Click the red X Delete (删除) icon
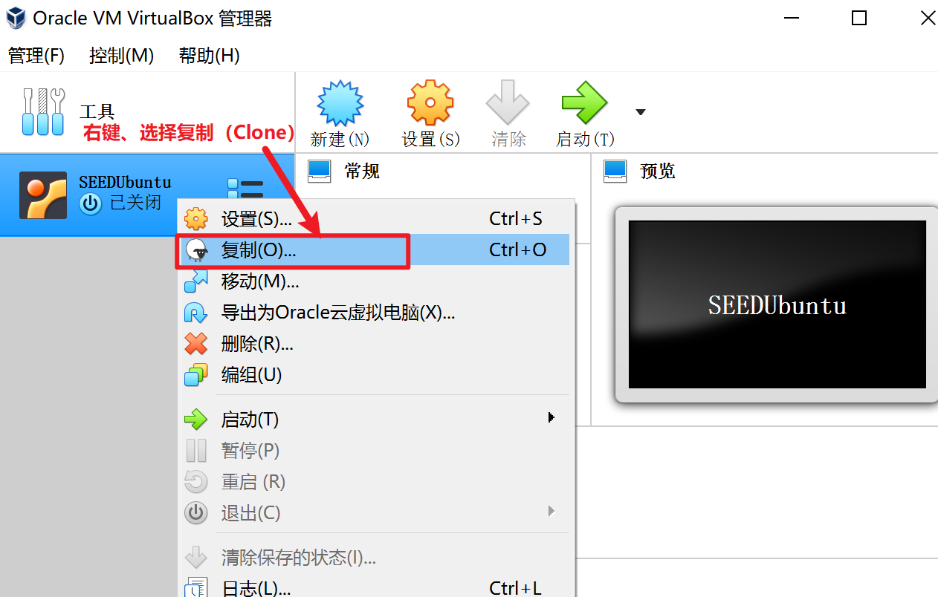 point(195,344)
